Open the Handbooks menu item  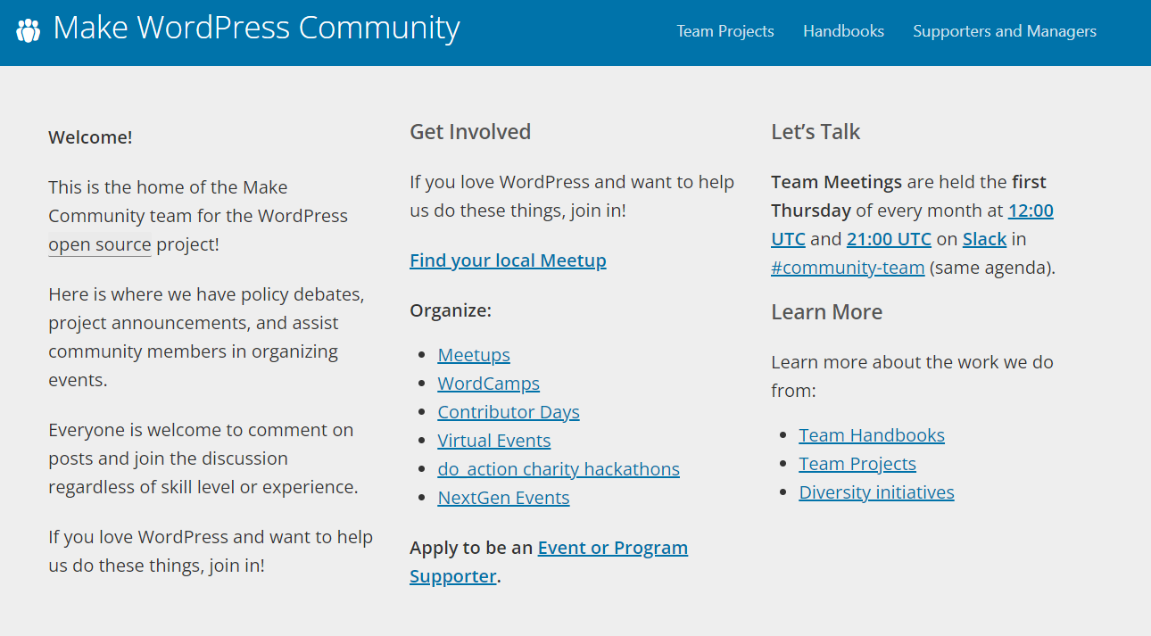point(843,31)
